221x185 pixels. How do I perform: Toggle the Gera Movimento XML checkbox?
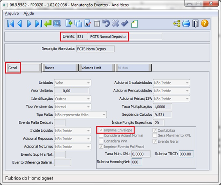point(155,135)
